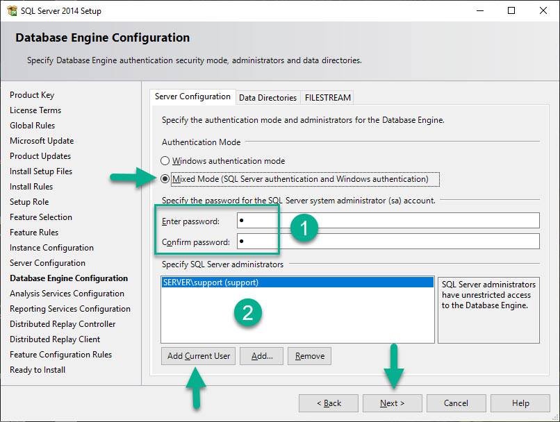Screen dimensions: 560x422
Task: Cancel the SQL Server setup
Action: click(456, 403)
